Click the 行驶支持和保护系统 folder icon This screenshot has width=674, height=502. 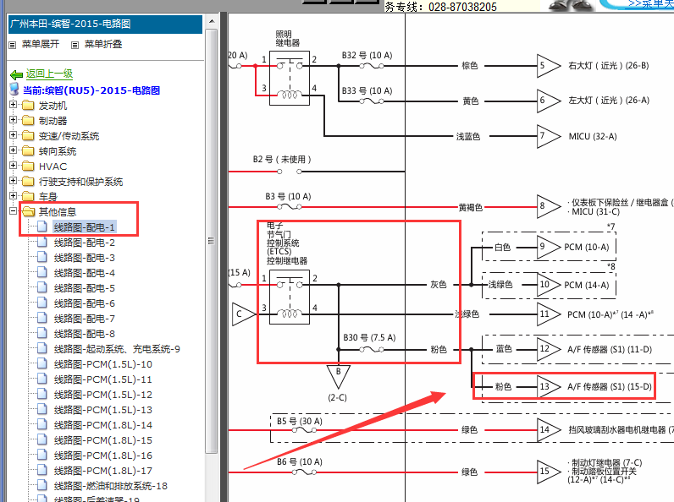(x=28, y=182)
